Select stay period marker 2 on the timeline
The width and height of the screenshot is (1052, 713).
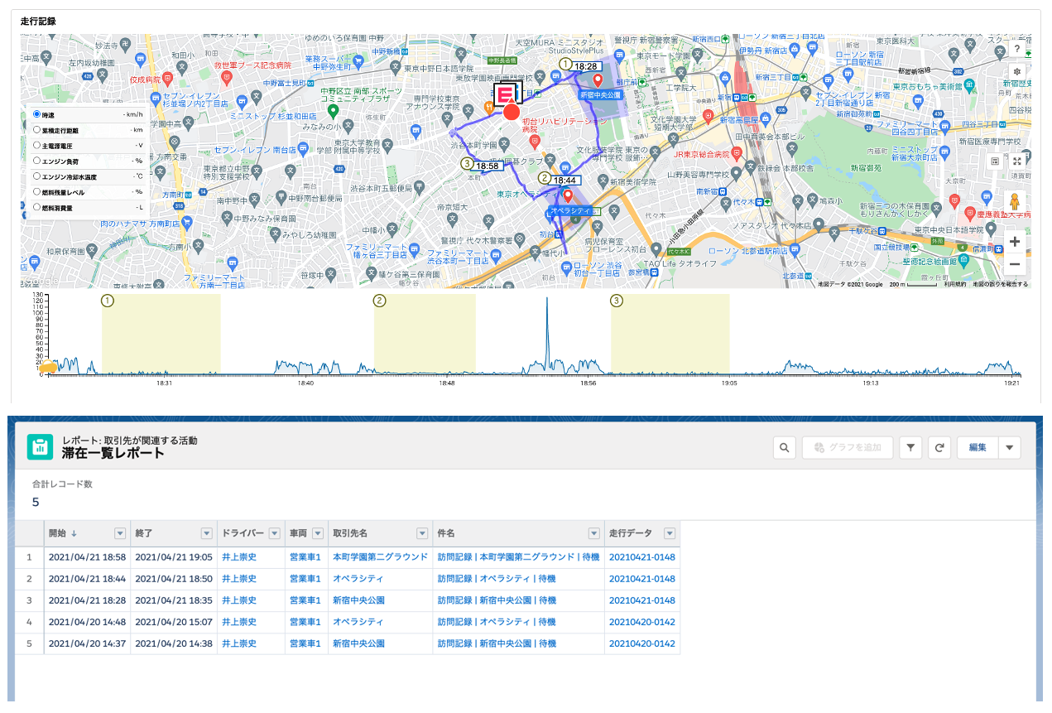pos(380,301)
